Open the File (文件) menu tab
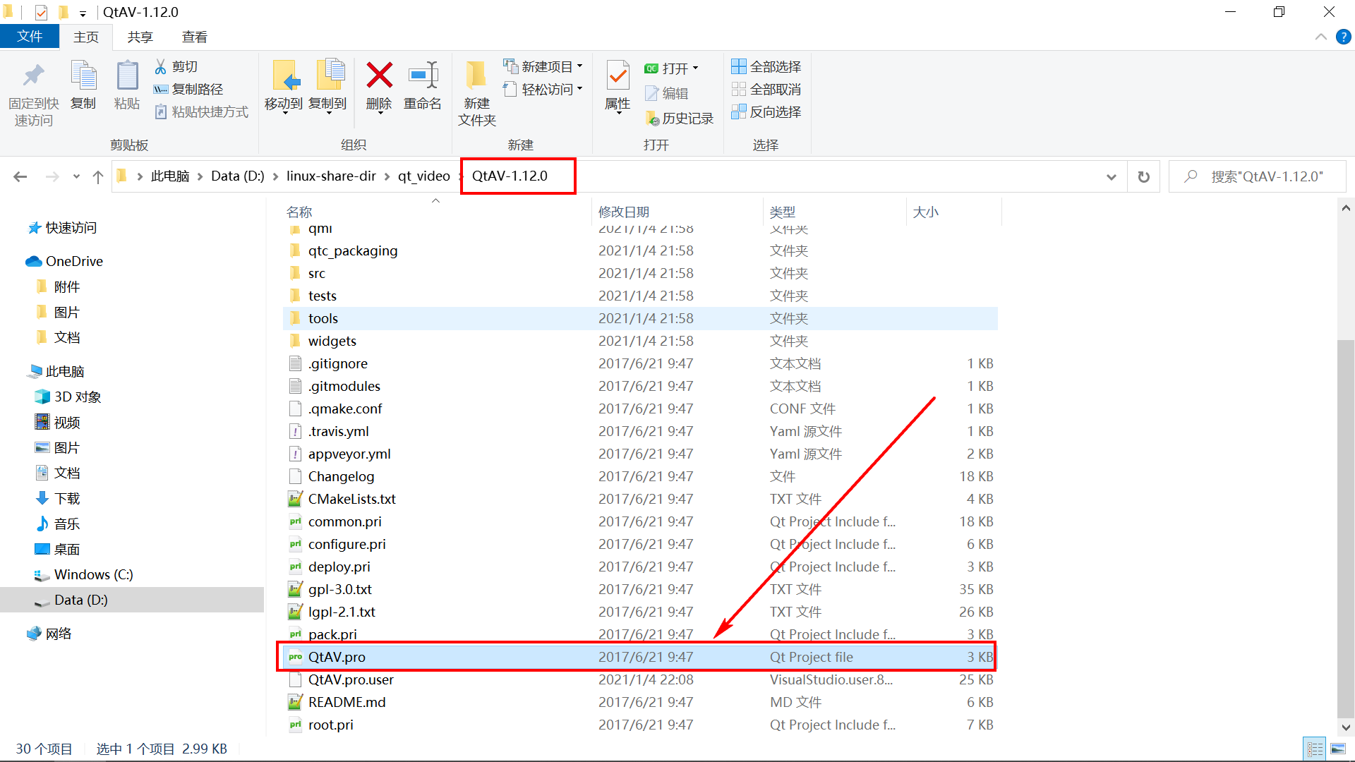 pyautogui.click(x=30, y=37)
